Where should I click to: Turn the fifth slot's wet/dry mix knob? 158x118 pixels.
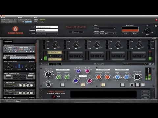click(x=139, y=45)
